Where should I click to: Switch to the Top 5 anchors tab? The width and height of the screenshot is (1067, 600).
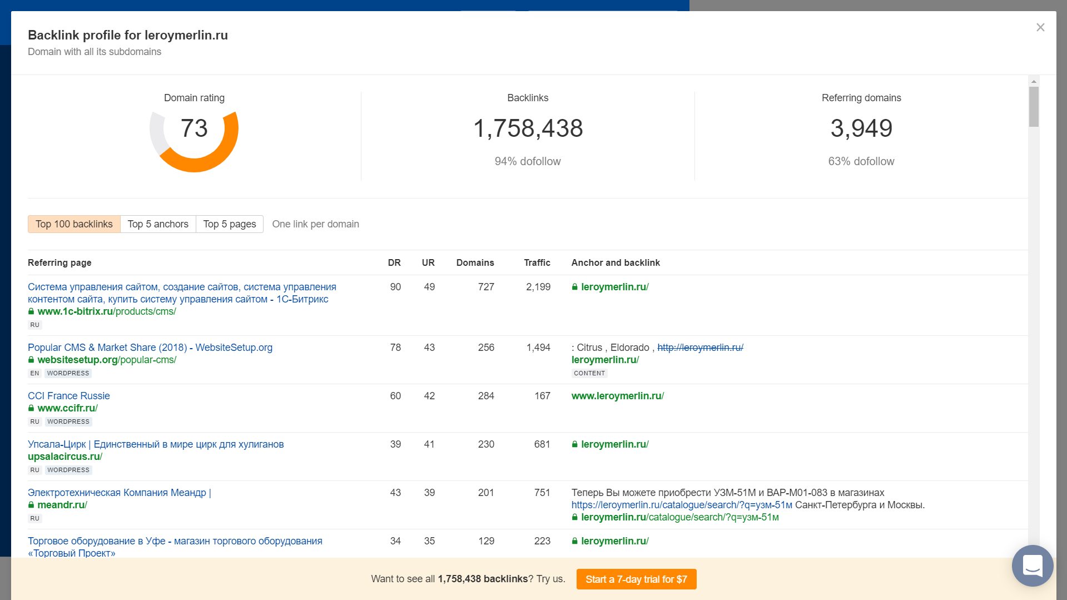point(158,224)
